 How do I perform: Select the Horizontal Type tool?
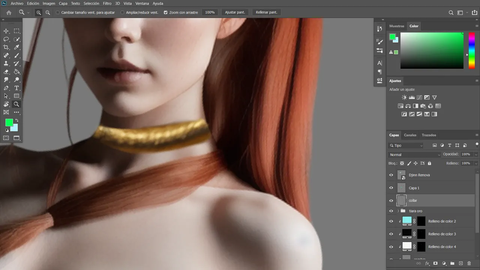(16, 88)
